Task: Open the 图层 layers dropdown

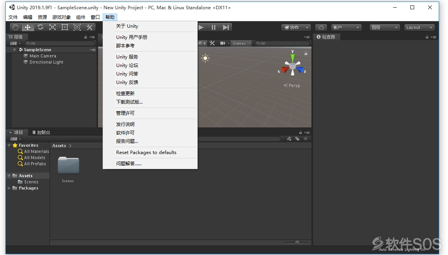Action: coord(385,27)
